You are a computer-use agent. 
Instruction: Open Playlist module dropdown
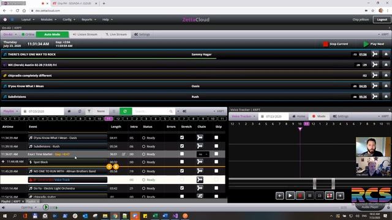tap(10, 111)
